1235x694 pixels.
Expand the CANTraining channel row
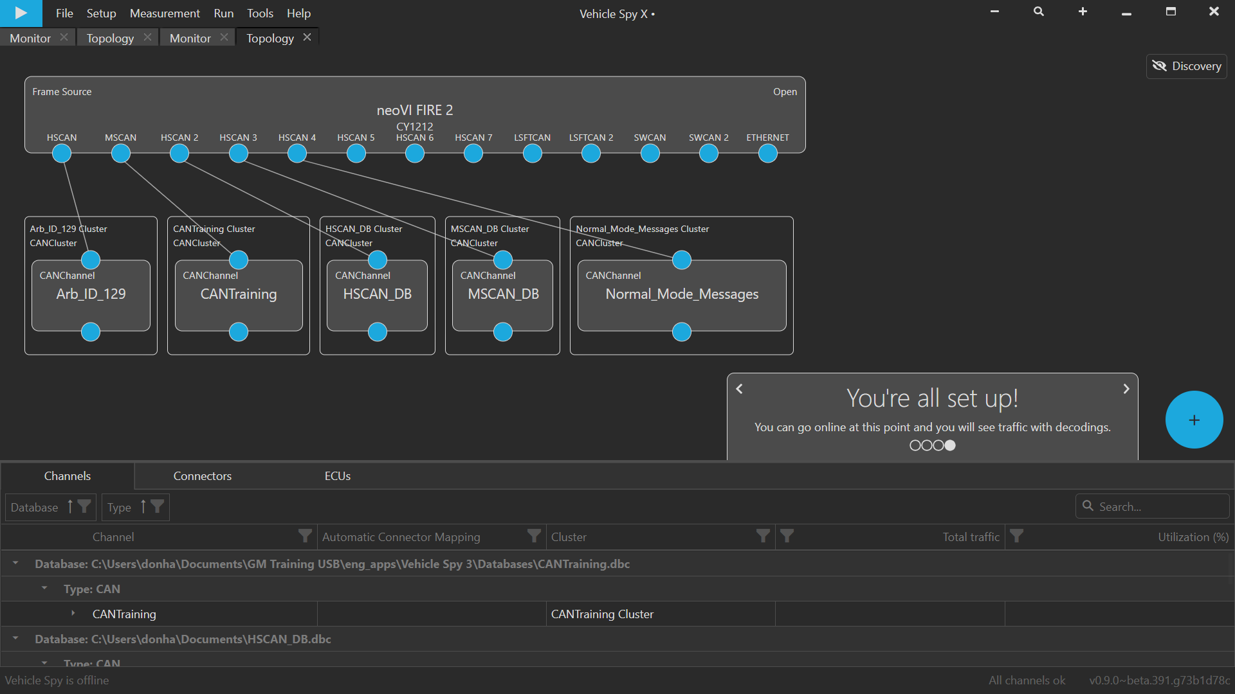tap(73, 614)
